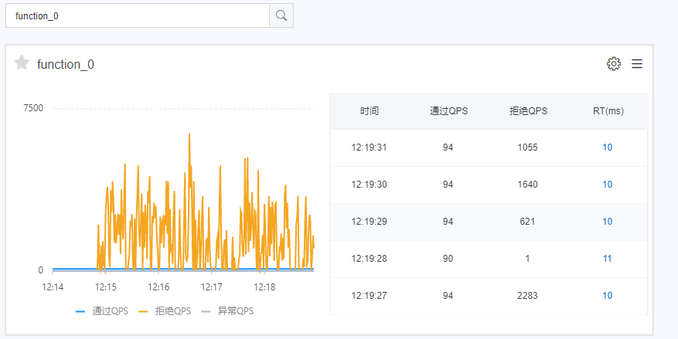Click the 通过QPS column header
Image resolution: width=678 pixels, height=339 pixels.
[449, 111]
